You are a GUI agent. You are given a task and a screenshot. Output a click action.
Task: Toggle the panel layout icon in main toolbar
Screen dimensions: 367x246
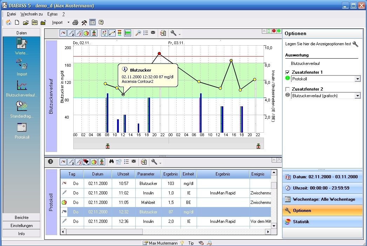[x=93, y=22]
